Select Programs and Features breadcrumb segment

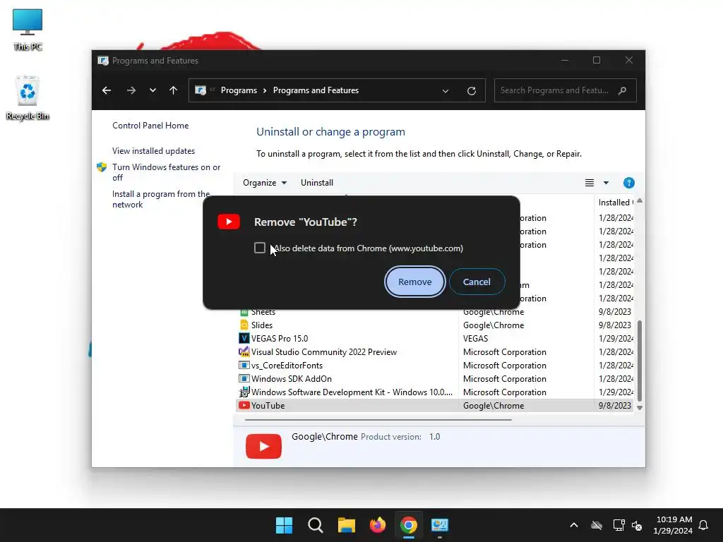click(x=316, y=90)
